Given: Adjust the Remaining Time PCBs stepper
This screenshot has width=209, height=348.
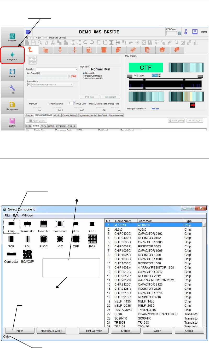Looking at the screenshot, I should (x=74, y=103).
